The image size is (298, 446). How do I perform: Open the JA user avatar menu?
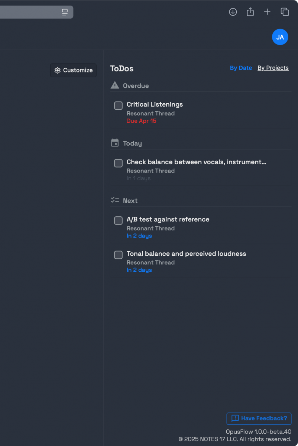pos(280,37)
